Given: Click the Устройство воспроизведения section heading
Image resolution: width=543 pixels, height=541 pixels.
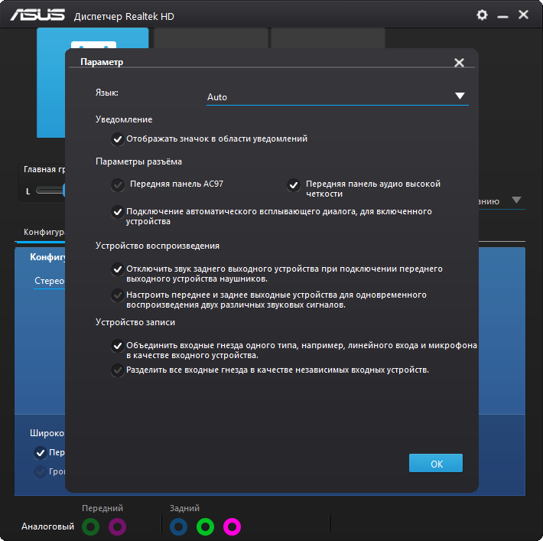Looking at the screenshot, I should (x=158, y=246).
